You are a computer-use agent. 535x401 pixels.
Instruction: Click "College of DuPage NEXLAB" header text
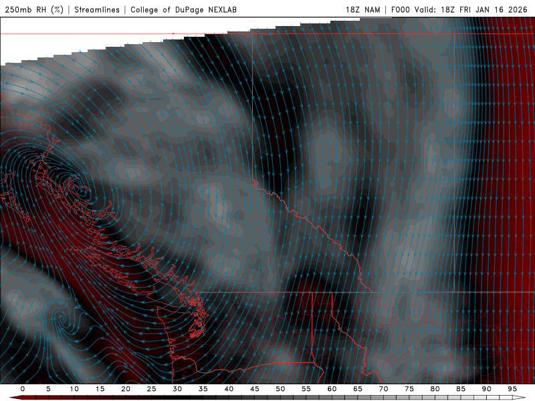point(183,9)
